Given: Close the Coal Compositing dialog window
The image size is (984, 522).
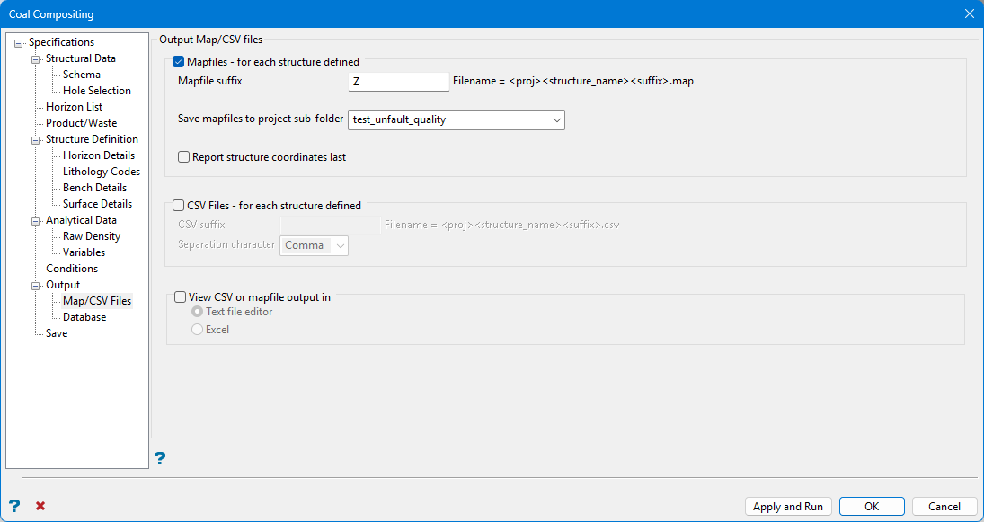Looking at the screenshot, I should pyautogui.click(x=969, y=13).
